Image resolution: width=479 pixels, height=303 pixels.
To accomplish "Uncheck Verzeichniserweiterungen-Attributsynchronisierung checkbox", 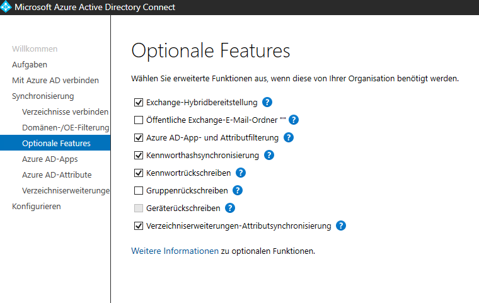I will (139, 226).
